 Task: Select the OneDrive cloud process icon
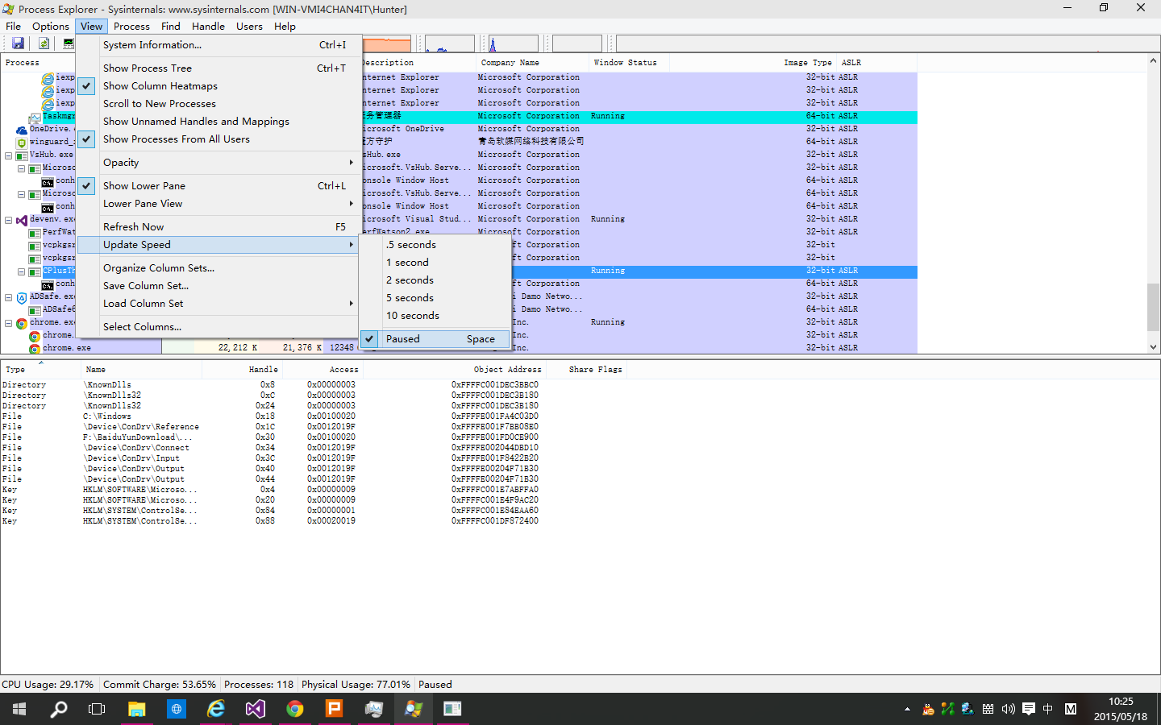pos(22,129)
